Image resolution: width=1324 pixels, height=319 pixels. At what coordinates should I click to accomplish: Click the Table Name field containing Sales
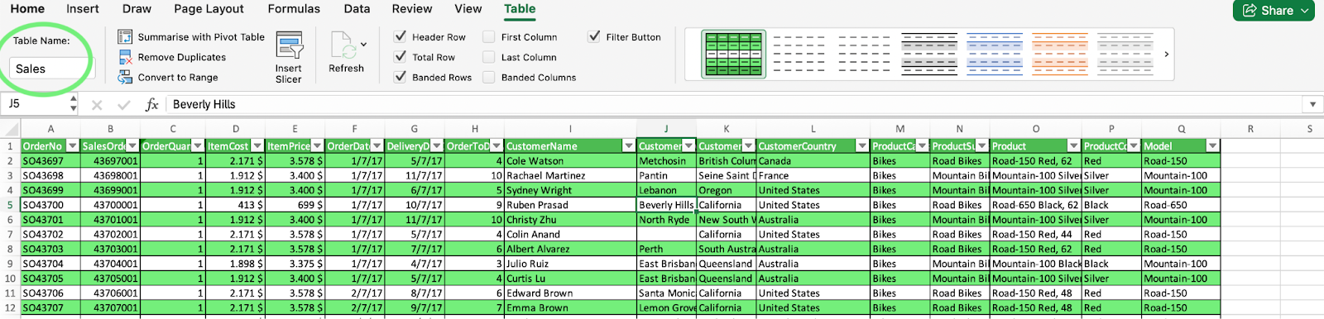coord(50,69)
